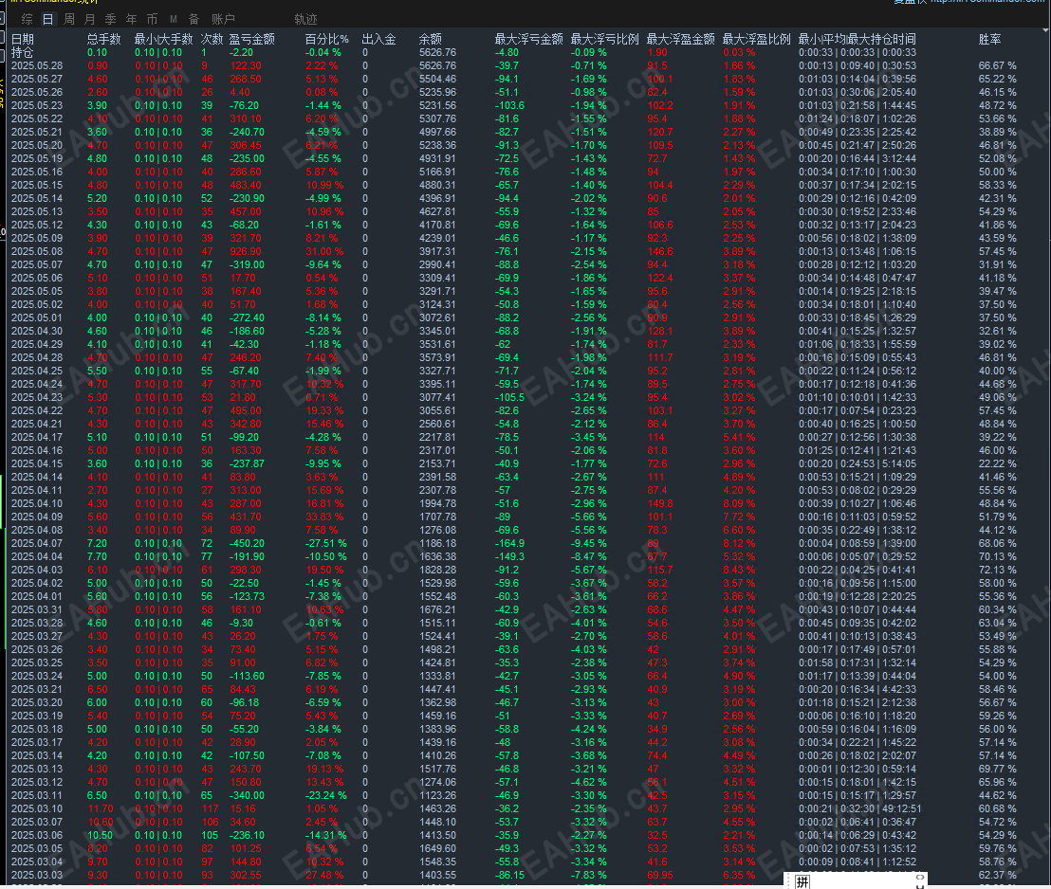Sort by the 余额 column header

click(x=431, y=39)
